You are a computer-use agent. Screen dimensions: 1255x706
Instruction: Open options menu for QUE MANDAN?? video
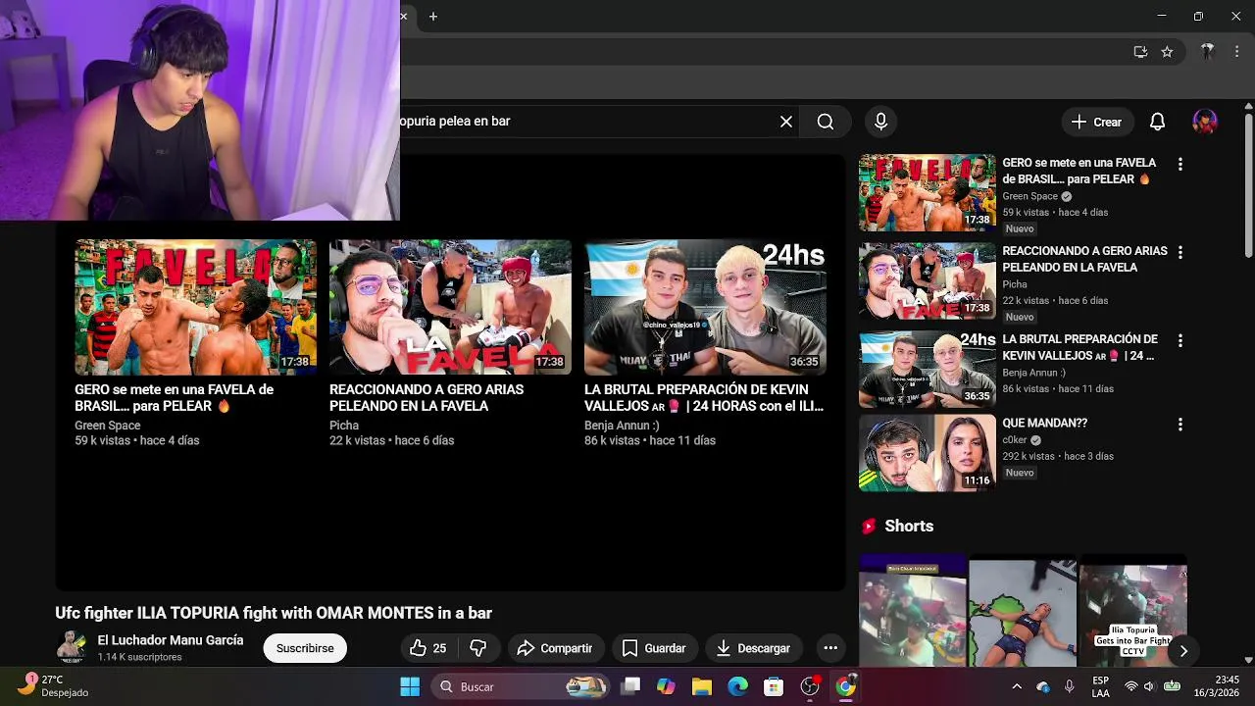1180,425
